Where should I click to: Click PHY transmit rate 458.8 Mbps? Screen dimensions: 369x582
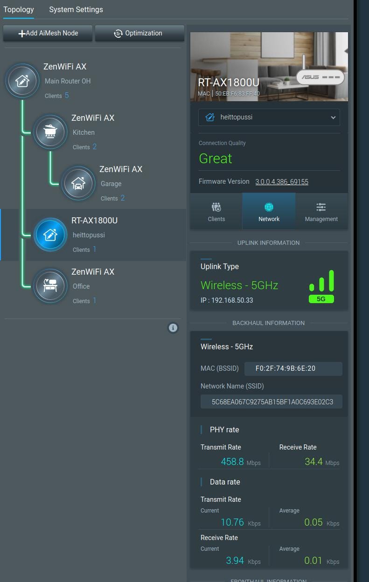click(241, 462)
